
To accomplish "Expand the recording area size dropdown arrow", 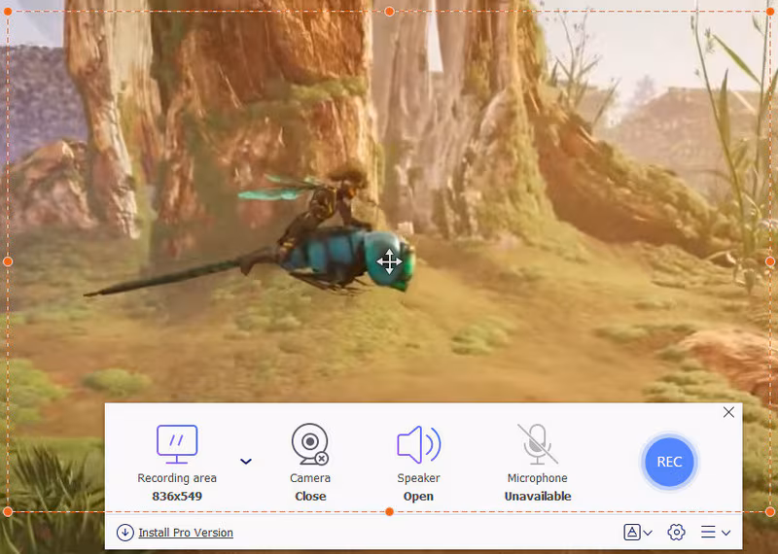I will 246,462.
